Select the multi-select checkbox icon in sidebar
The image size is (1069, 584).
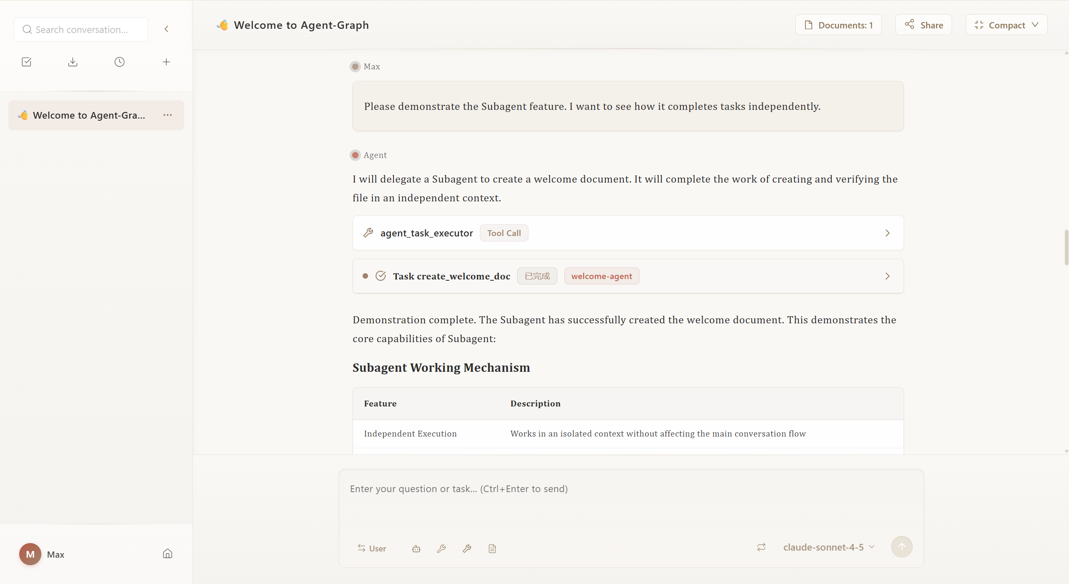pos(26,61)
